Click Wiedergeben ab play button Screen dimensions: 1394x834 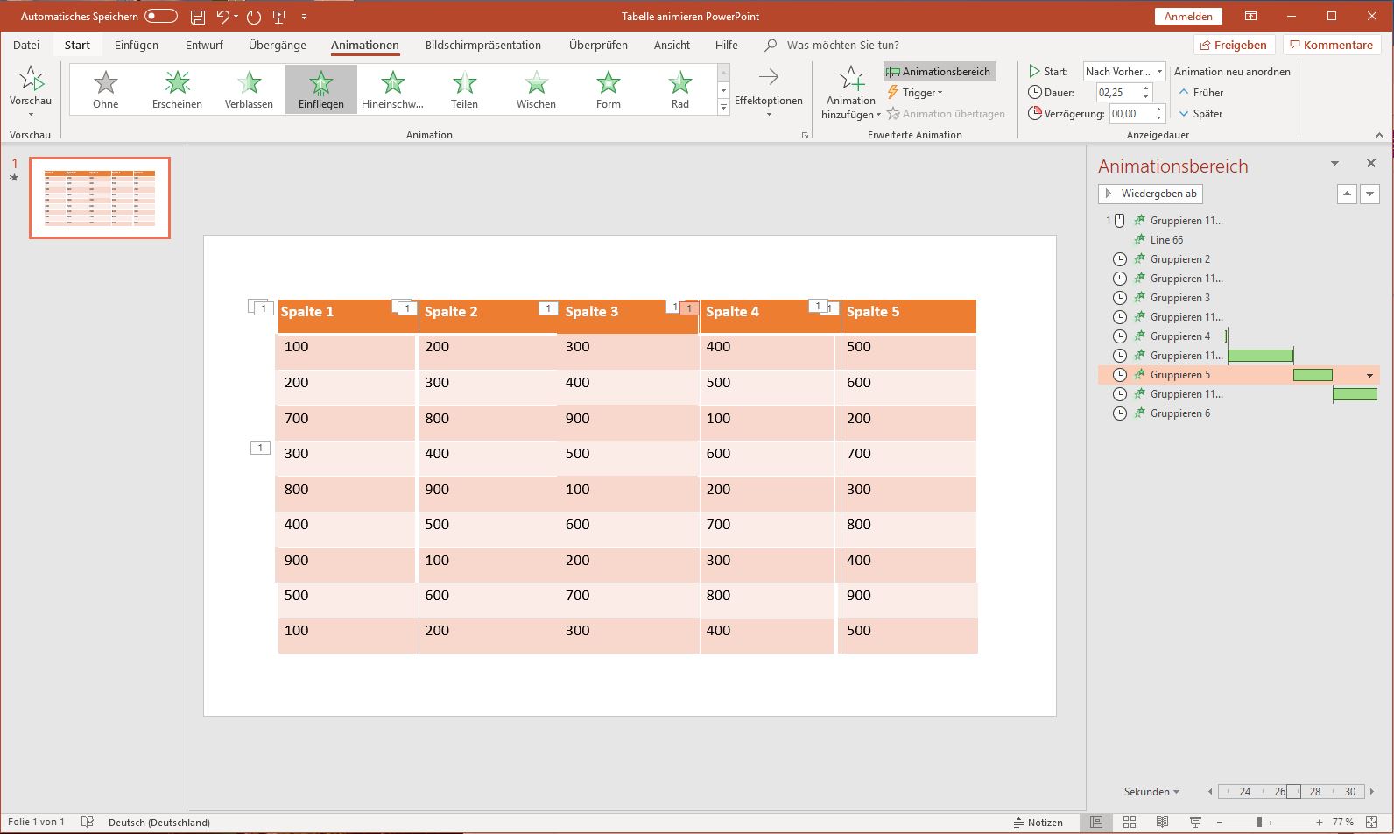pyautogui.click(x=1151, y=194)
